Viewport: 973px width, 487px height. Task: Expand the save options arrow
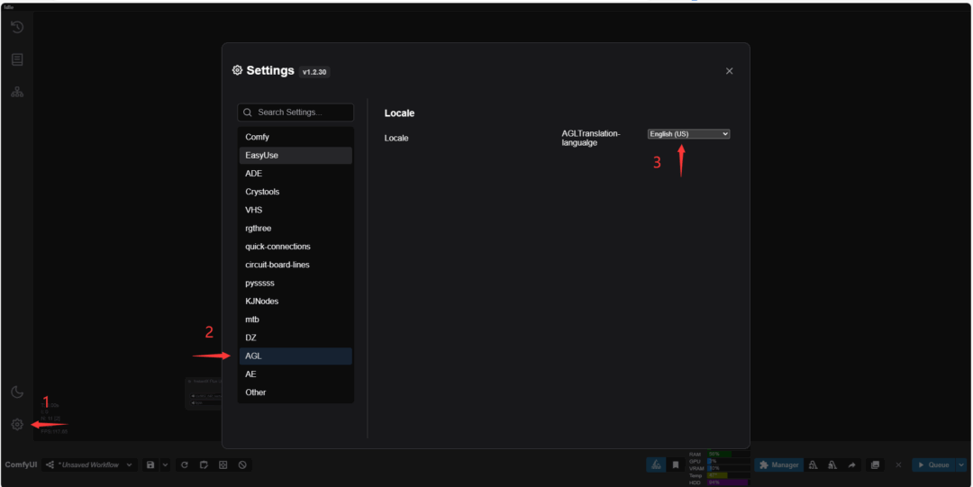coord(165,464)
